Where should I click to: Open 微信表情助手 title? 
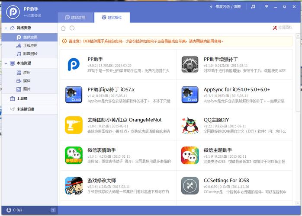[x=102, y=150]
